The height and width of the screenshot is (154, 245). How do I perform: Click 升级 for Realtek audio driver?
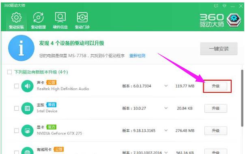pyautogui.click(x=216, y=86)
